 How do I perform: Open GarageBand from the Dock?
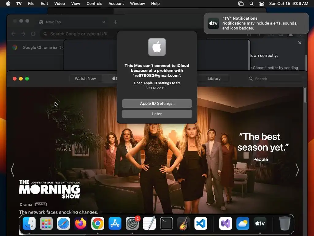click(x=184, y=223)
